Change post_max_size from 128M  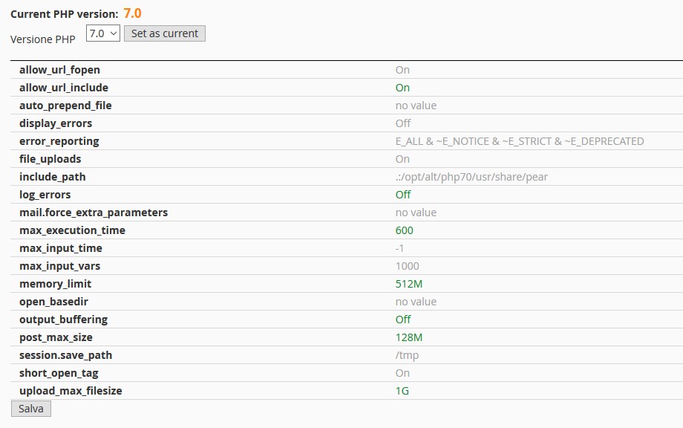click(408, 337)
